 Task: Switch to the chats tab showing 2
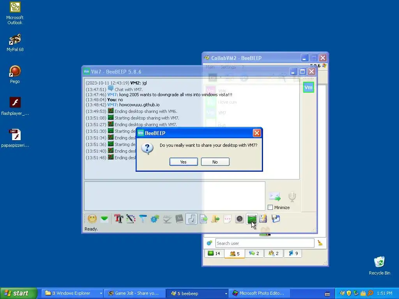[254, 253]
